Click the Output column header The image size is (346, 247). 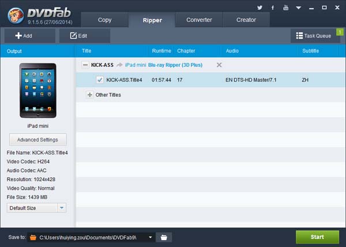coord(14,51)
